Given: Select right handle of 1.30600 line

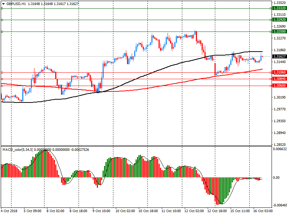Looking at the screenshot, I should 271,86.
